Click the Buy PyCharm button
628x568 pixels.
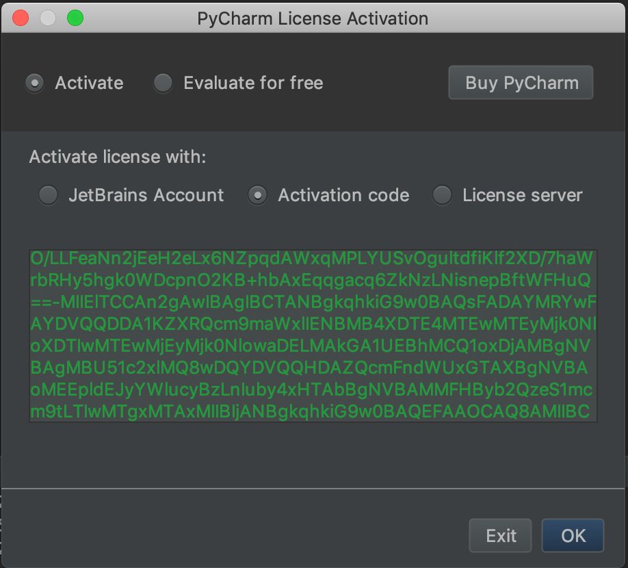[x=520, y=82]
